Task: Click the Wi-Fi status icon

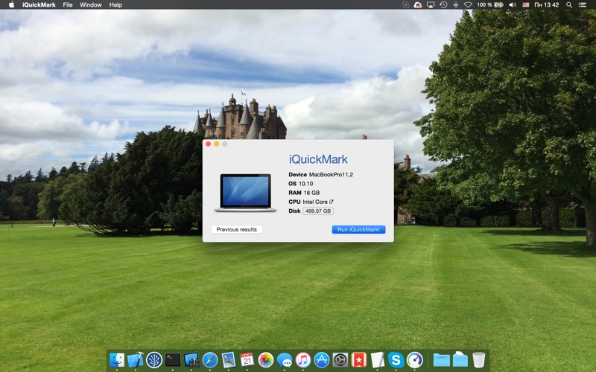Action: (469, 4)
